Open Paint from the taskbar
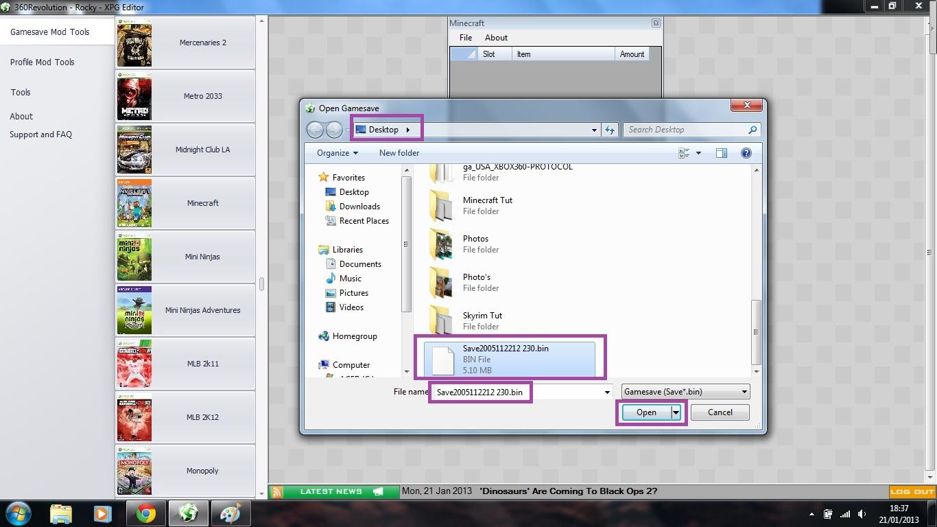 [x=230, y=513]
